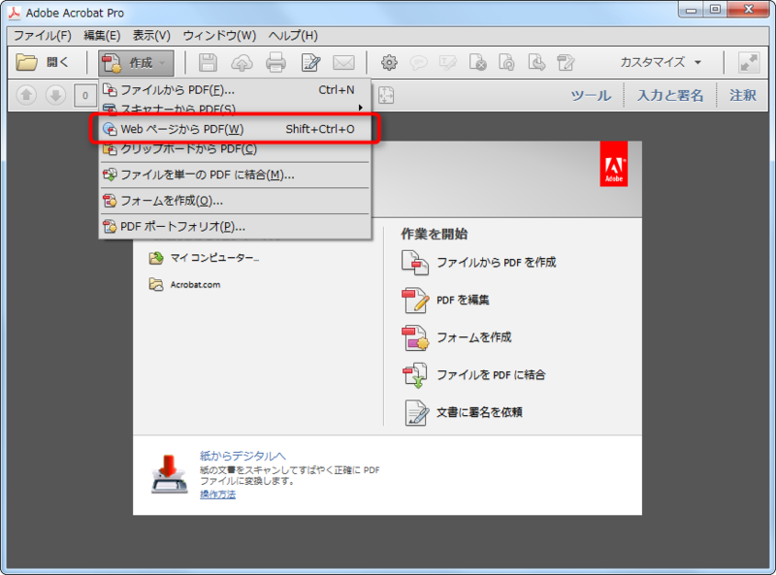
Task: Click the Acrobat.com folder icon
Action: (156, 284)
